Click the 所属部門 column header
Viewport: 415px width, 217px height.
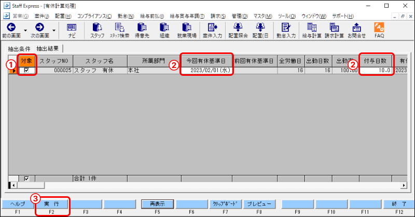point(154,61)
